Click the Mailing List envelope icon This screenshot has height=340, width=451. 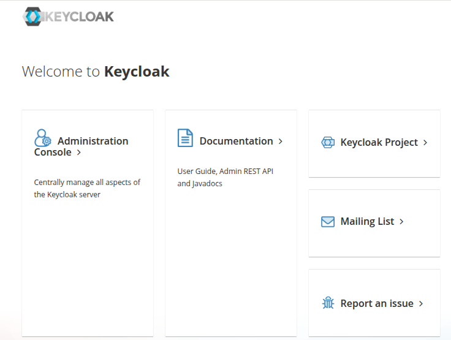pyautogui.click(x=328, y=222)
